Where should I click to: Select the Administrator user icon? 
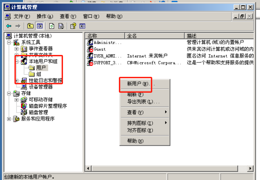(90, 42)
